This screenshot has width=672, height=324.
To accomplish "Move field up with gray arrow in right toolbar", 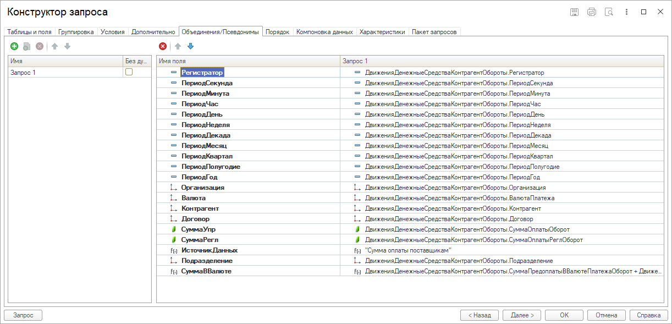I will pyautogui.click(x=178, y=46).
